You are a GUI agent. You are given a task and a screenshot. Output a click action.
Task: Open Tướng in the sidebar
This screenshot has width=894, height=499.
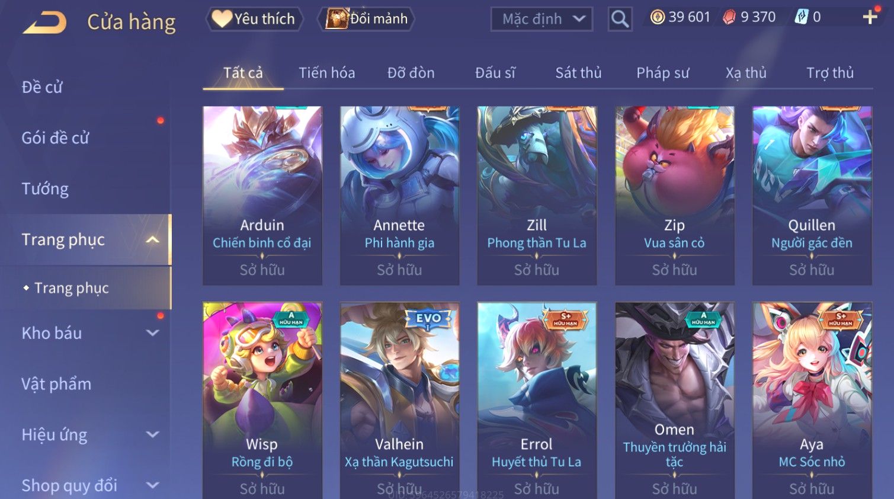(45, 189)
